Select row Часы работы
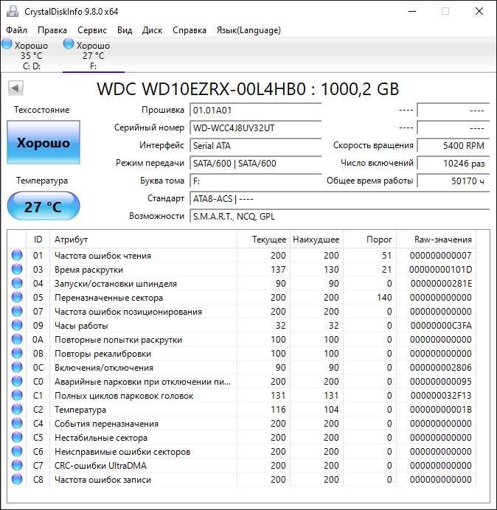Viewport: 497px width, 510px height. pos(242,325)
